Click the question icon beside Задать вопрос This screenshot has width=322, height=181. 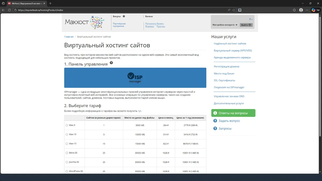click(x=215, y=121)
